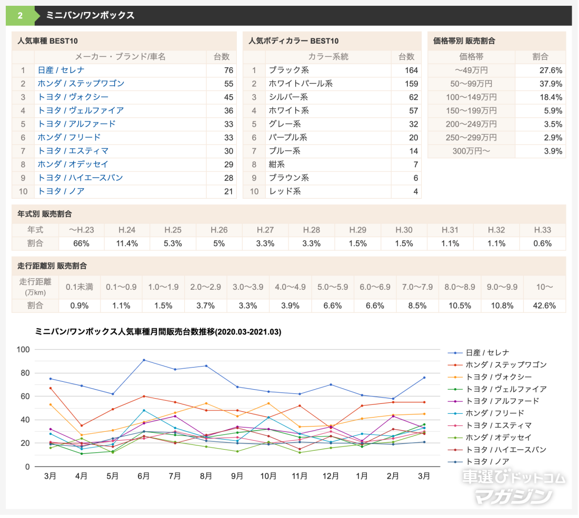Click the 5.0～5.9 mileage header

click(333, 287)
